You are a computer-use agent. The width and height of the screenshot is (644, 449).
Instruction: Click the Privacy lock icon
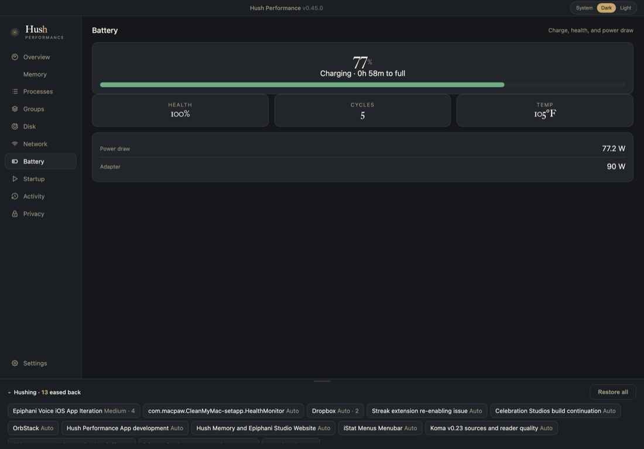click(15, 213)
